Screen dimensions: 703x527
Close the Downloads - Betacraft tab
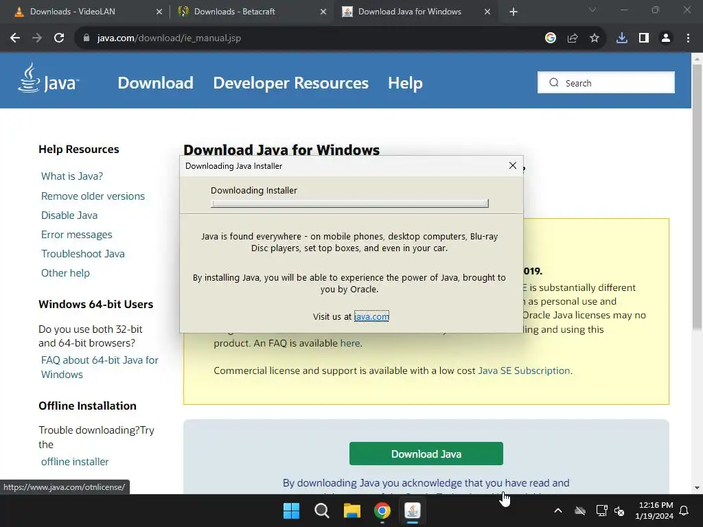(323, 12)
